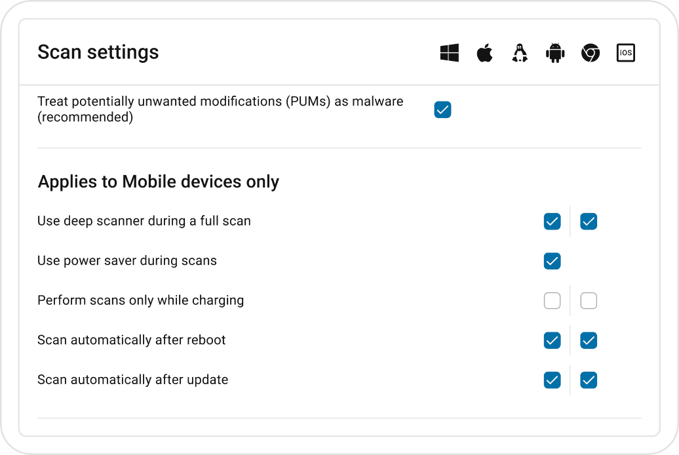
Task: Uncheck scan after update for Chrome OS
Action: pos(589,380)
